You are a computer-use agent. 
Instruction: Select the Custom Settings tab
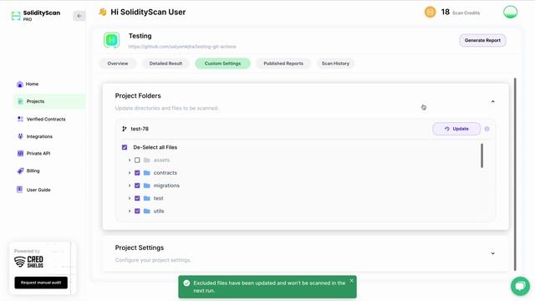click(x=222, y=64)
